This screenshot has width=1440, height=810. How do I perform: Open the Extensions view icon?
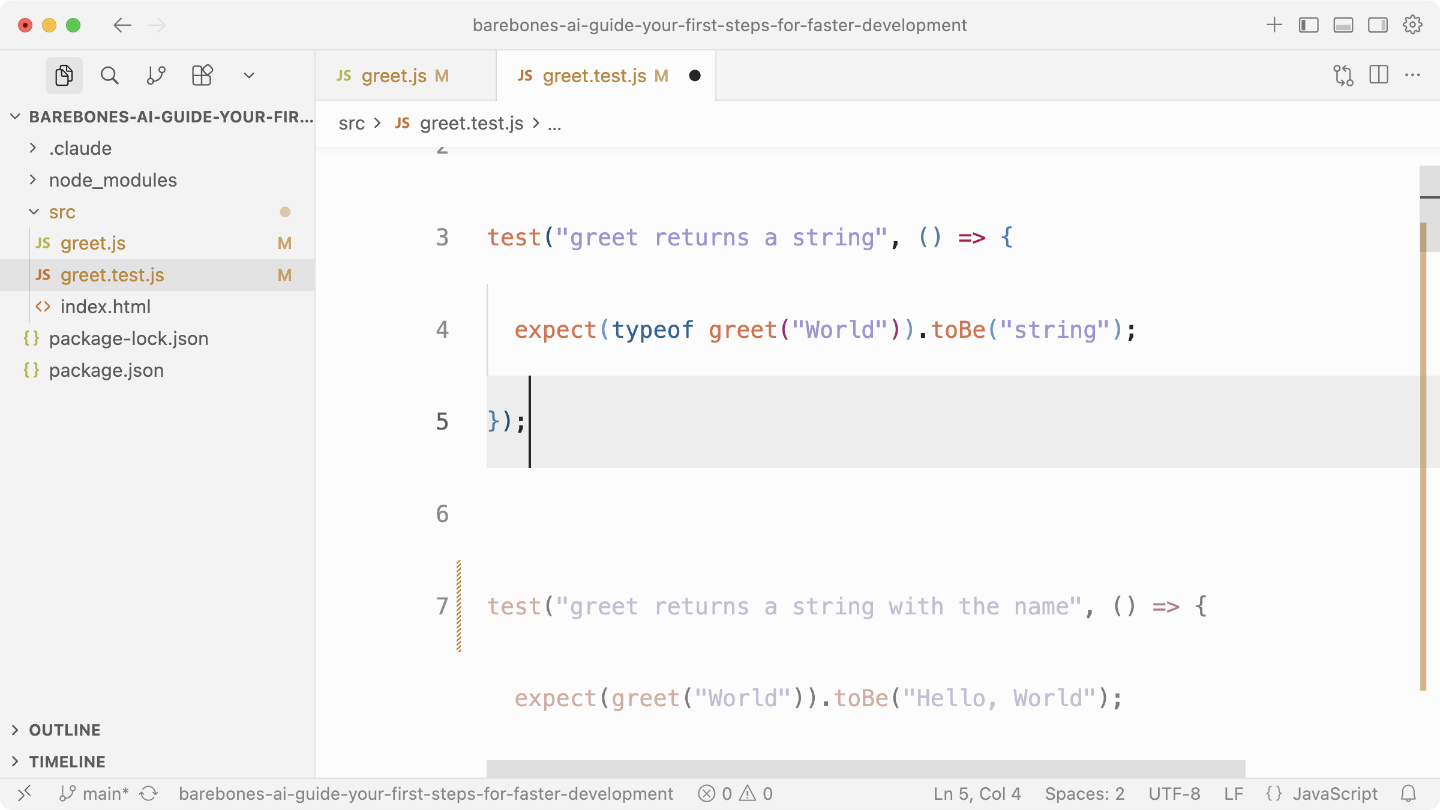(202, 76)
